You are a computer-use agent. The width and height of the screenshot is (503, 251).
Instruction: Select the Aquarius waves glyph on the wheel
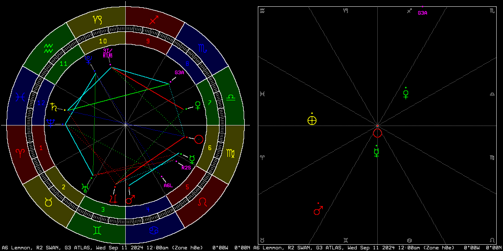click(x=49, y=49)
